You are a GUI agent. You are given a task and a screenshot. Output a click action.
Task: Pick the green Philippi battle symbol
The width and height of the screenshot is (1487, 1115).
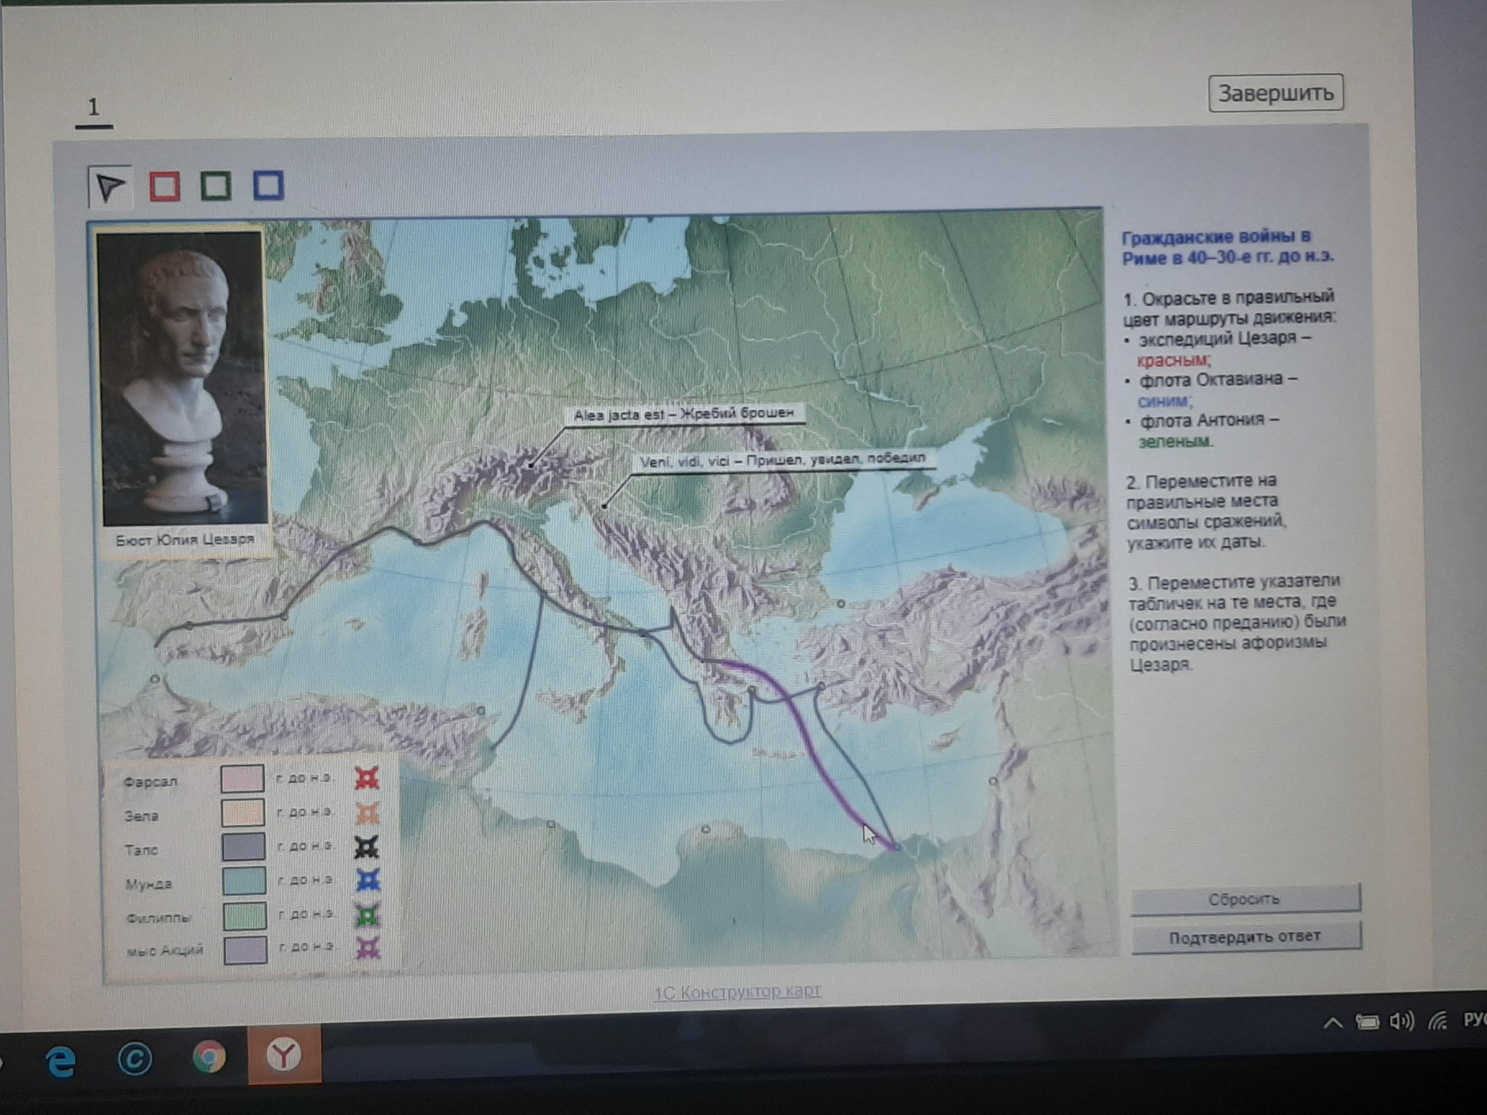coord(367,916)
